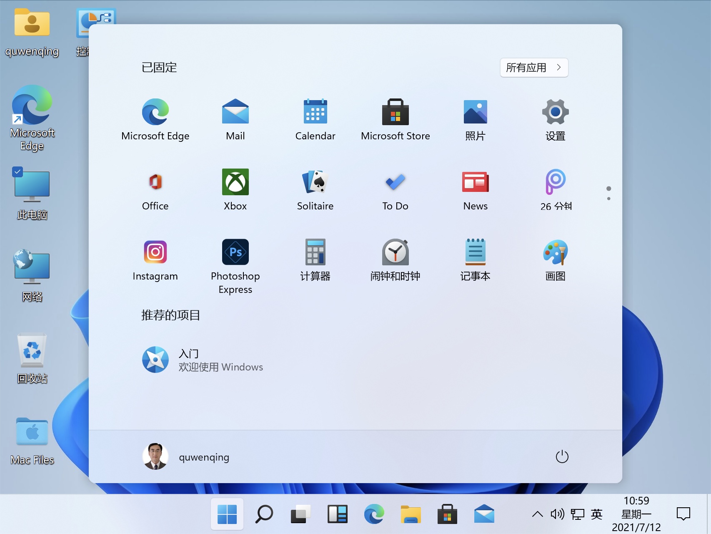This screenshot has width=711, height=534.
Task: Open the quwenqing user account menu
Action: [186, 457]
